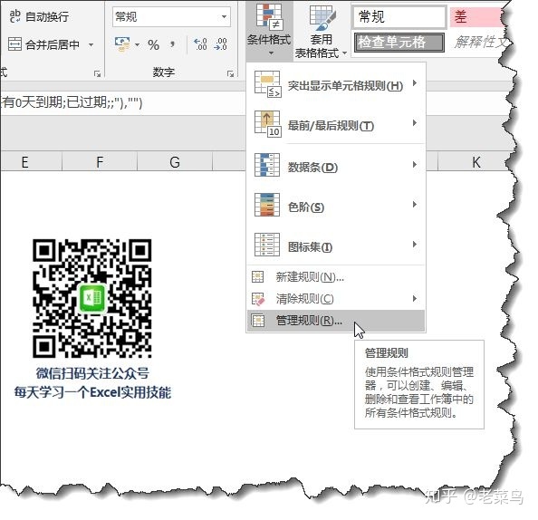Screen dimensions: 538x520
Task: Expand arrow beside 数据条
Action: [415, 164]
